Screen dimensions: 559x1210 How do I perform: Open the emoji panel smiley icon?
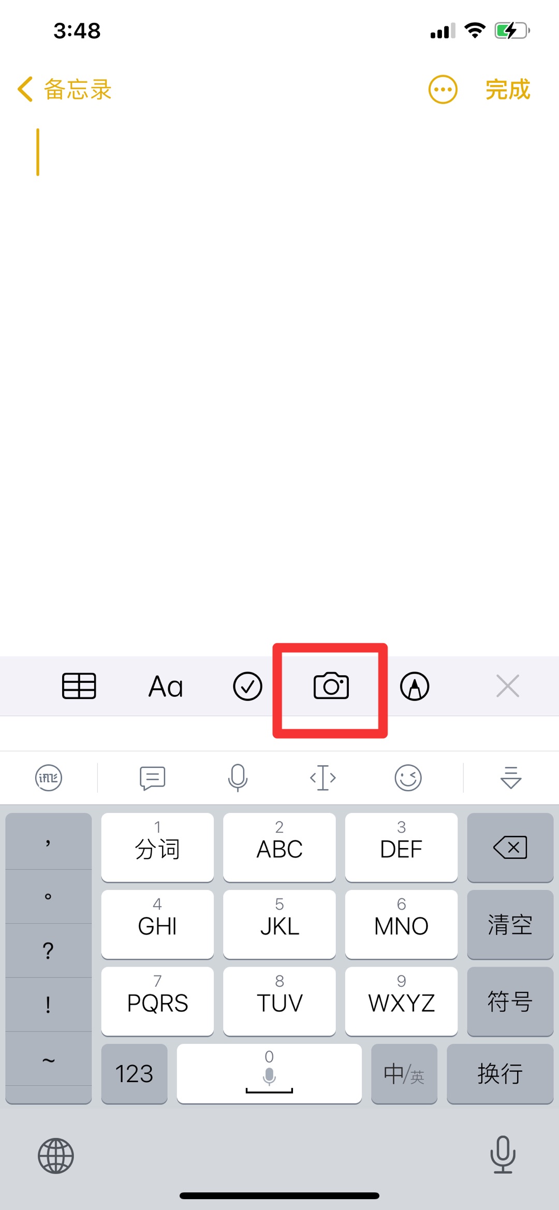408,778
